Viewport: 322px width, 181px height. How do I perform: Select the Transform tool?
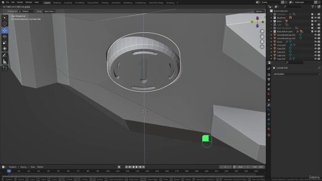pos(5,49)
